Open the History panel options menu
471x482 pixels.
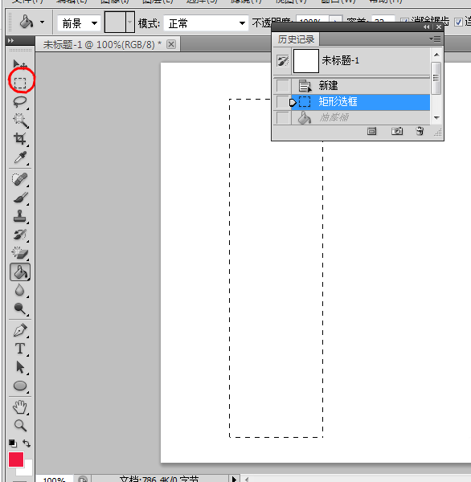coord(435,39)
